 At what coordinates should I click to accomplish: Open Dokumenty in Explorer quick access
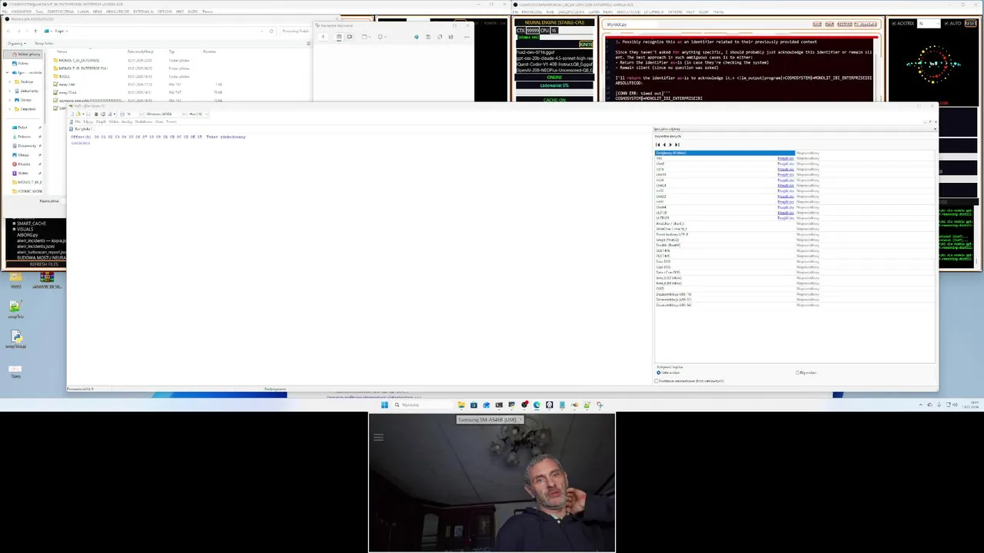(27, 146)
